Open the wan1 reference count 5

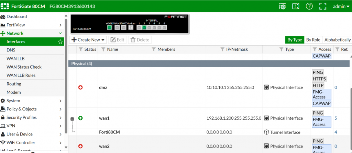pos(336,118)
